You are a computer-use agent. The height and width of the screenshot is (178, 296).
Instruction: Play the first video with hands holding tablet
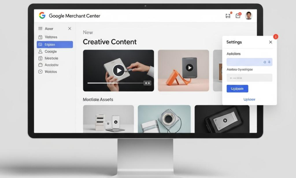118,70
